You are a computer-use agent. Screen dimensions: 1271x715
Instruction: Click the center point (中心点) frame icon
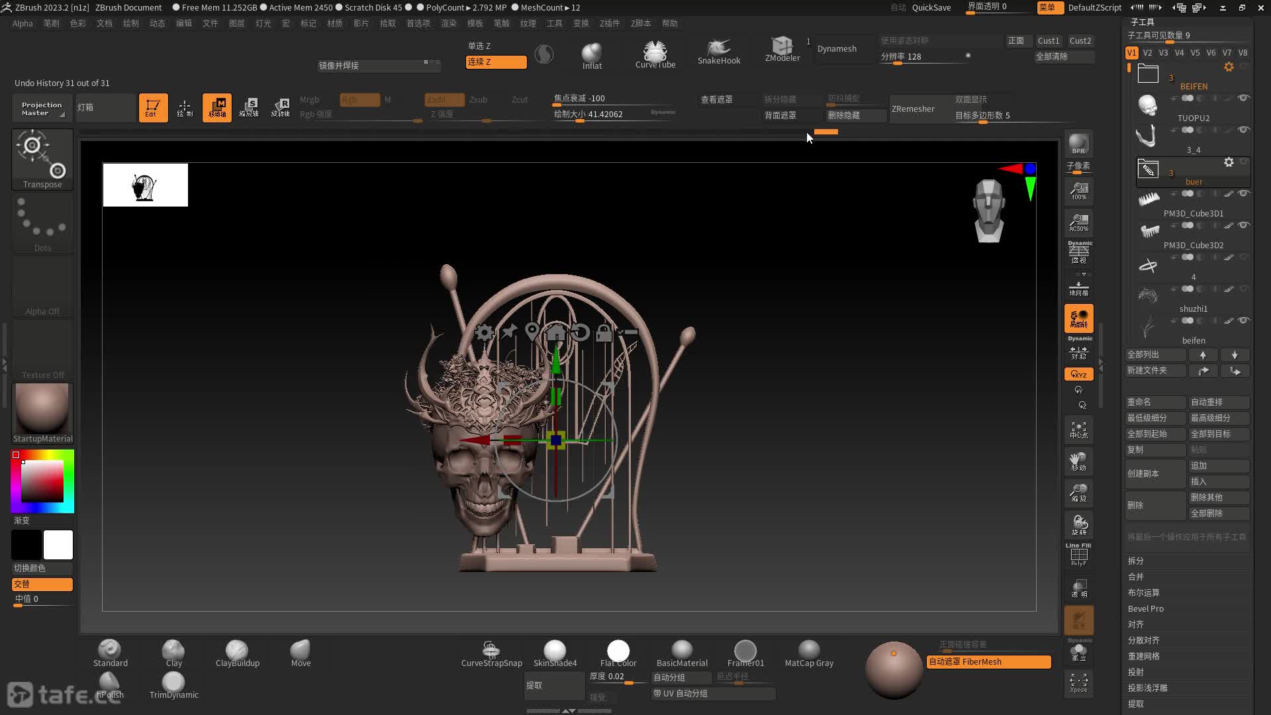[x=1078, y=430]
